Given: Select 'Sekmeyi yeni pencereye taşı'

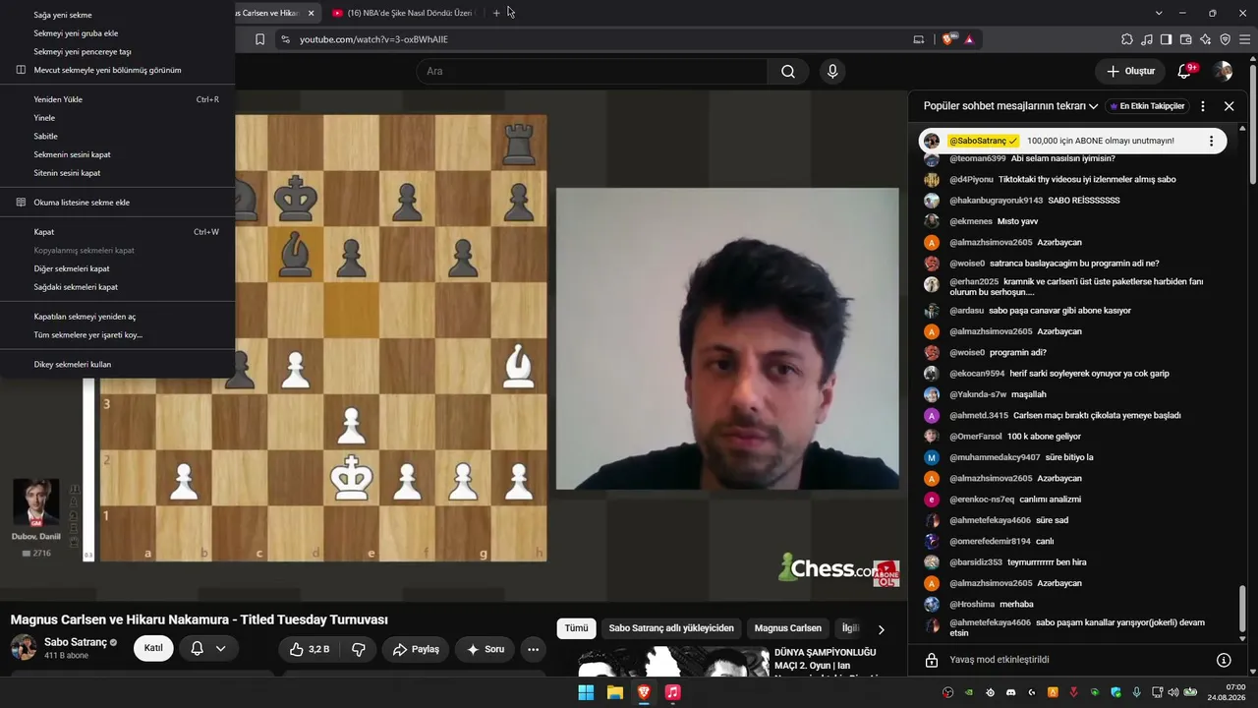Looking at the screenshot, I should [x=118, y=51].
